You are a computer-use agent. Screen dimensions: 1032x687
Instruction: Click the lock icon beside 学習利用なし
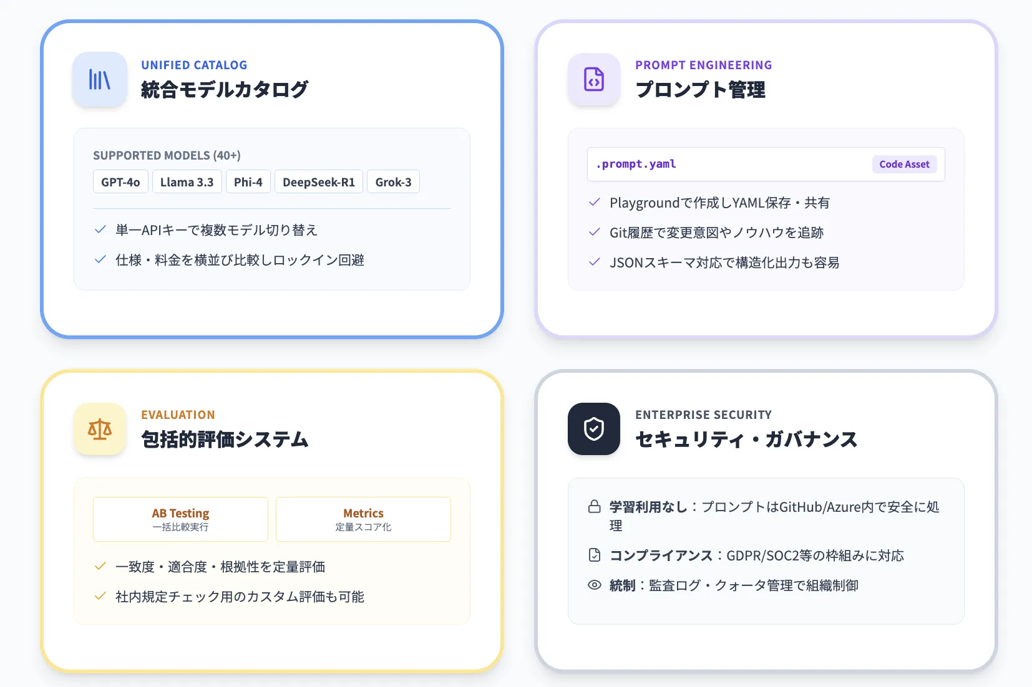coord(593,507)
